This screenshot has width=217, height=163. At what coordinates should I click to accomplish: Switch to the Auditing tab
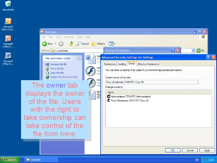[x=122, y=64]
